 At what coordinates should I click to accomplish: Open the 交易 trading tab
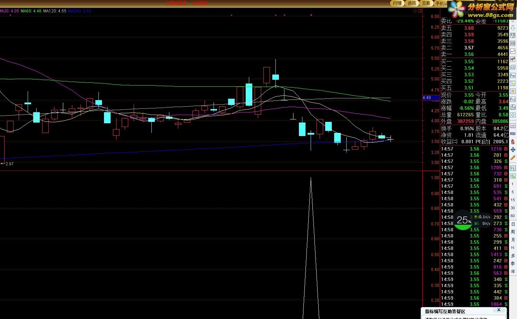(x=426, y=3)
